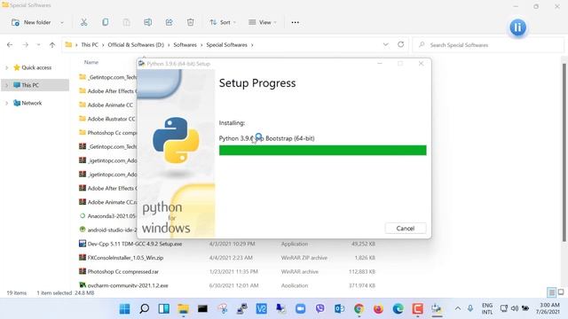Click the Paste icon in Explorer toolbar

tap(126, 22)
